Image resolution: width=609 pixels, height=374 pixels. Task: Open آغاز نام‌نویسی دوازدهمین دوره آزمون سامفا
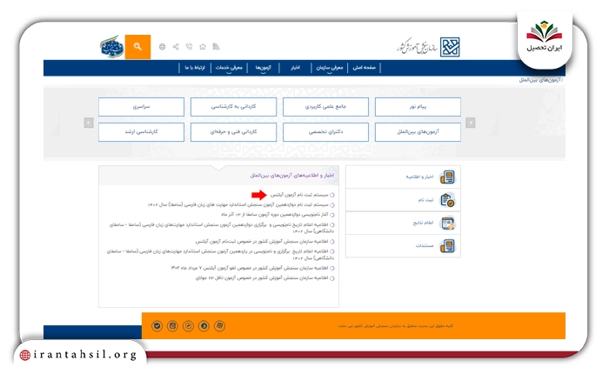[x=275, y=214]
